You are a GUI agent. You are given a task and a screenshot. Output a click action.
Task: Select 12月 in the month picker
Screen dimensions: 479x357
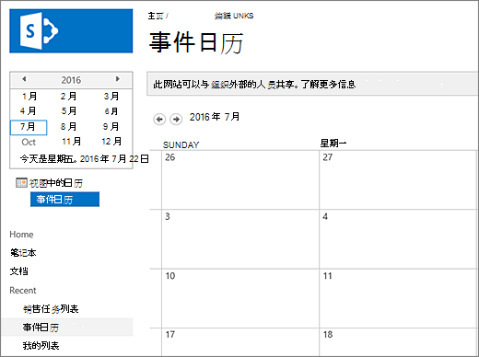[x=111, y=142]
